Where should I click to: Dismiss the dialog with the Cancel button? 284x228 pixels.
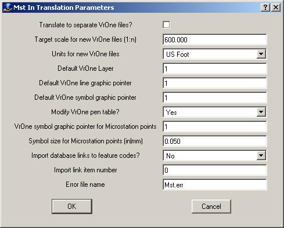click(211, 207)
